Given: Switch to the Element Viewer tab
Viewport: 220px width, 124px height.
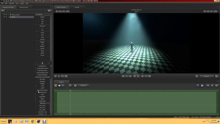Looking at the screenshot, I should coord(24,7).
